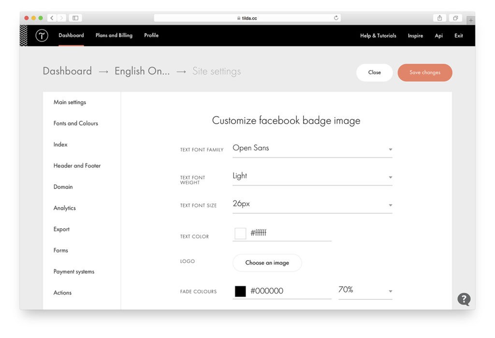Reload the page using refresh icon
This screenshot has width=495, height=338.
tap(336, 18)
